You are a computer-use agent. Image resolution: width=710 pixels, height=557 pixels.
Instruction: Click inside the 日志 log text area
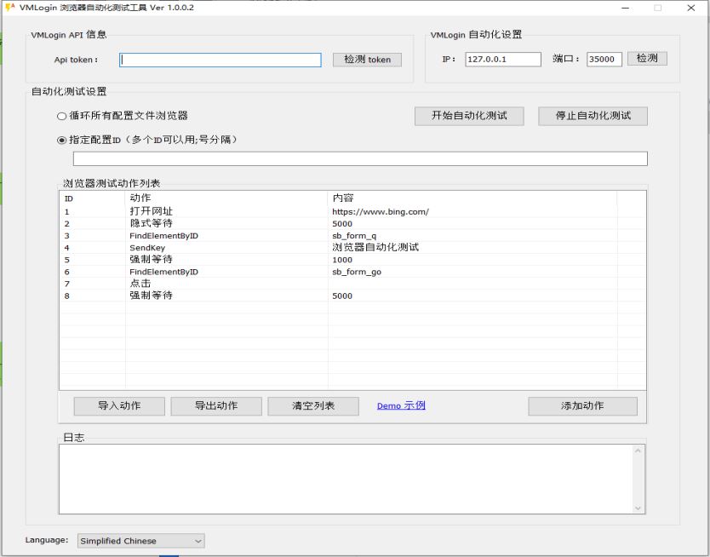pos(346,479)
